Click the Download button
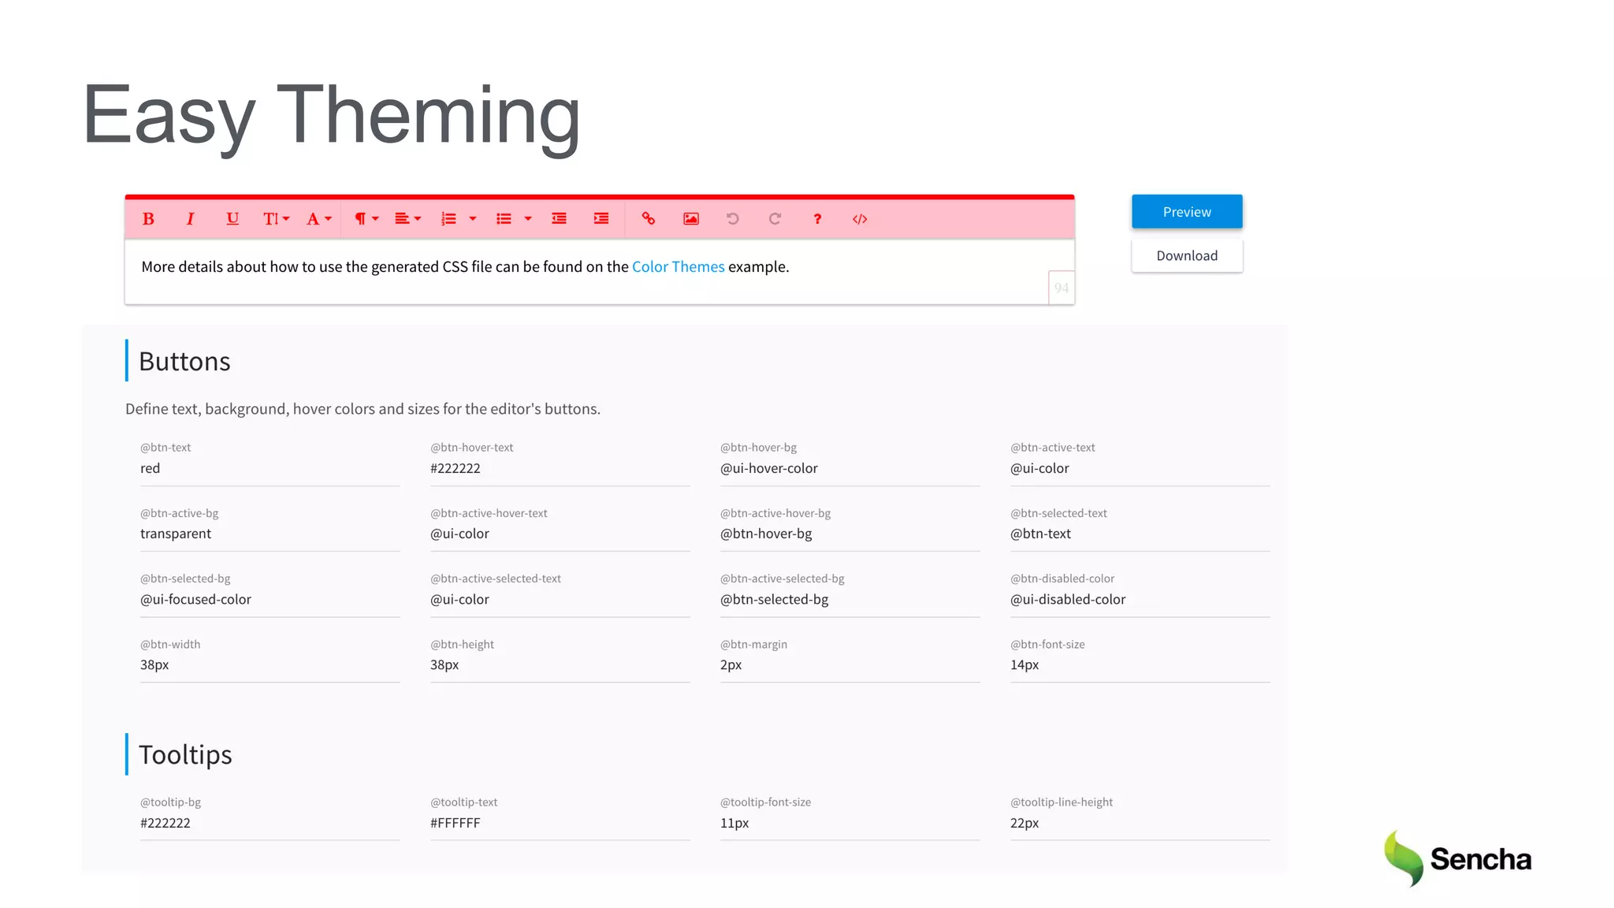The width and height of the screenshot is (1614, 908). (1187, 255)
